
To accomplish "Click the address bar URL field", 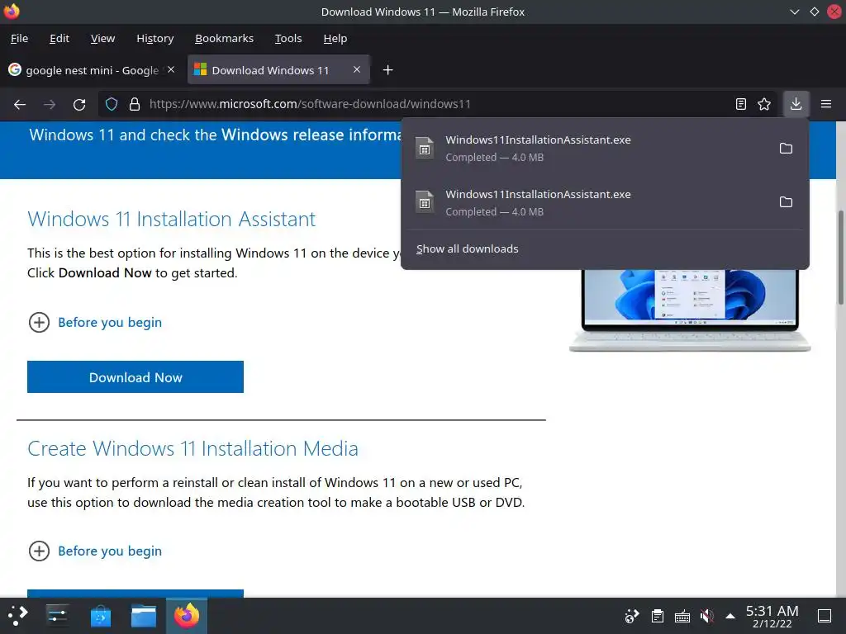I will tap(437, 104).
